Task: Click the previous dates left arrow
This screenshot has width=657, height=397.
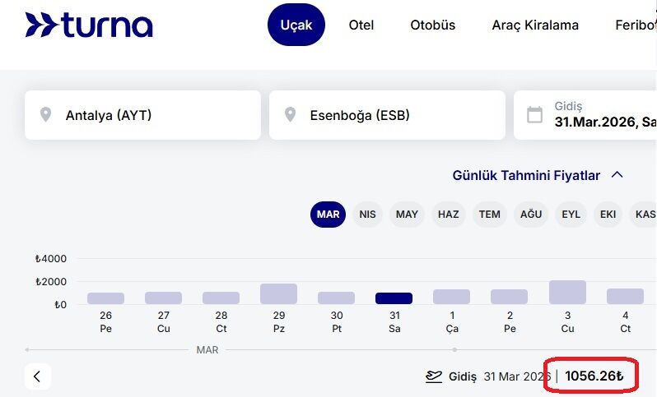Action: 38,376
